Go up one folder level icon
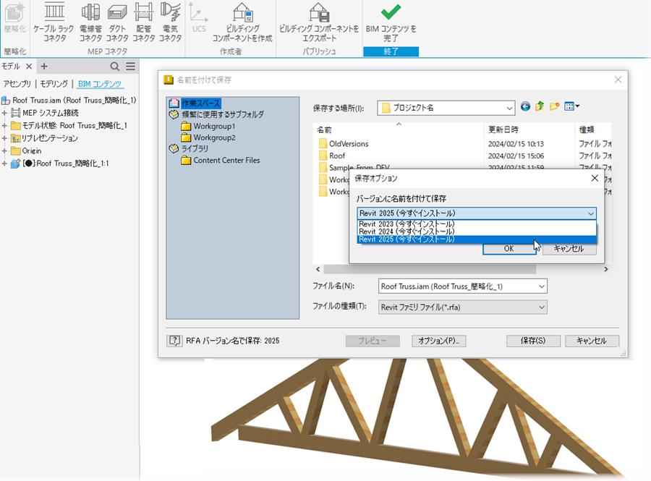The image size is (651, 481). click(540, 106)
